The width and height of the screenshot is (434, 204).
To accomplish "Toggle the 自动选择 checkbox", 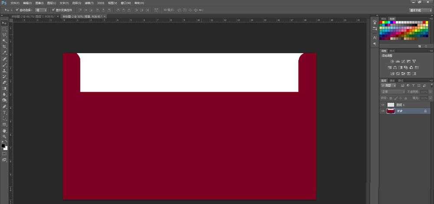I will pyautogui.click(x=17, y=10).
